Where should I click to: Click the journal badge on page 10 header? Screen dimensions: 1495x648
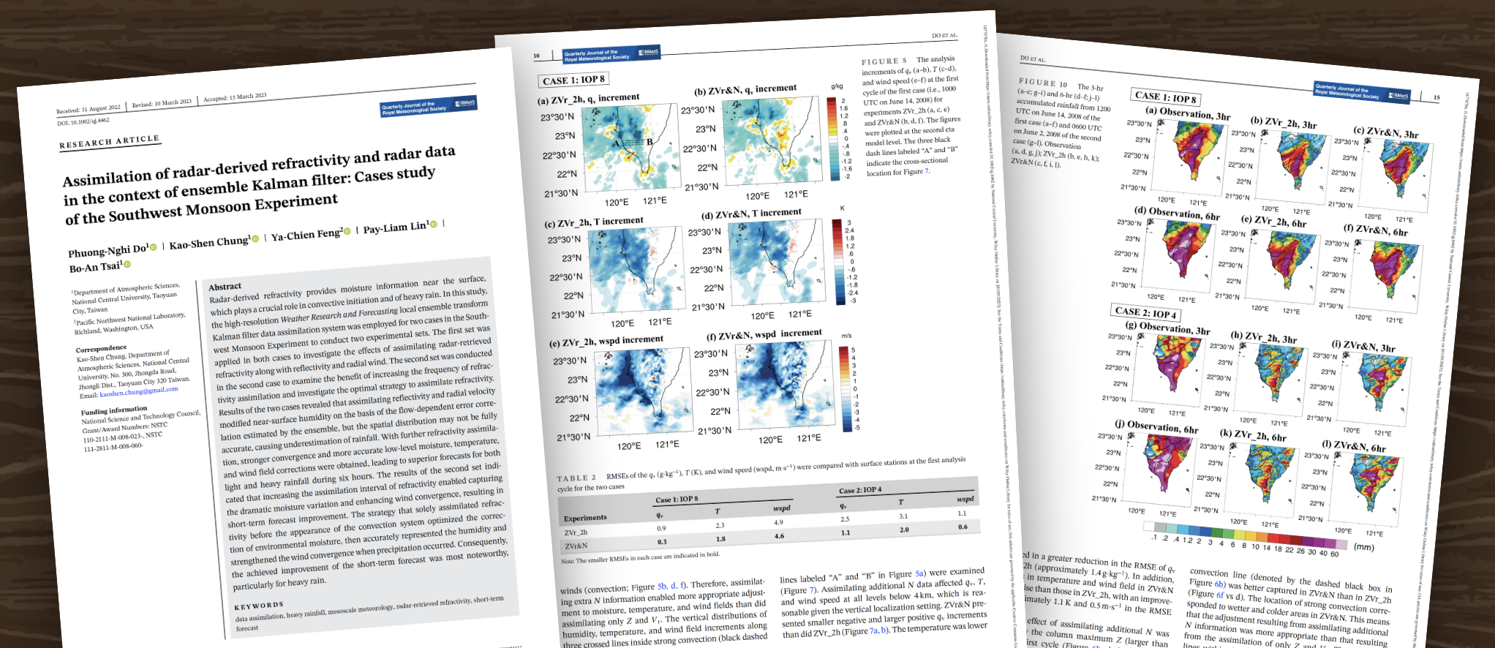611,53
